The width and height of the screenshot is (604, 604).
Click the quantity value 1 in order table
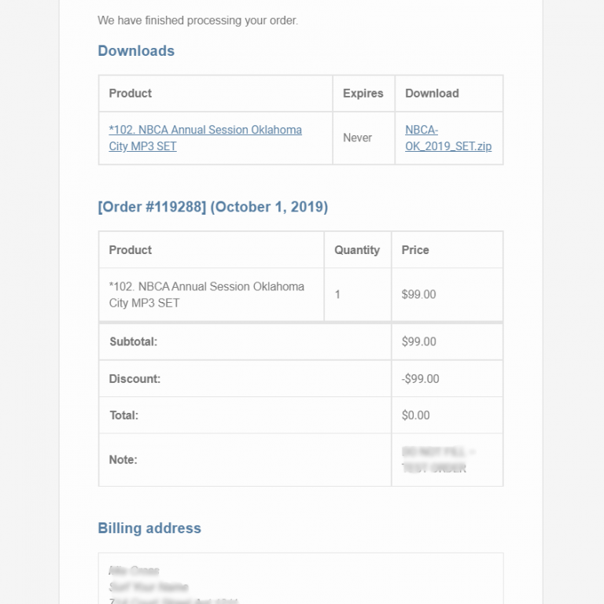tap(337, 295)
